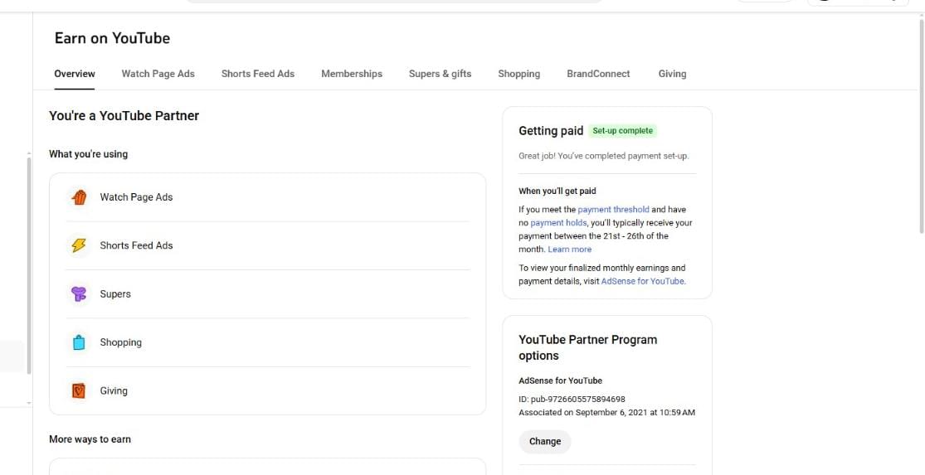925x475 pixels.
Task: Switch to the Shorts Feed Ads tab
Action: [x=257, y=74]
